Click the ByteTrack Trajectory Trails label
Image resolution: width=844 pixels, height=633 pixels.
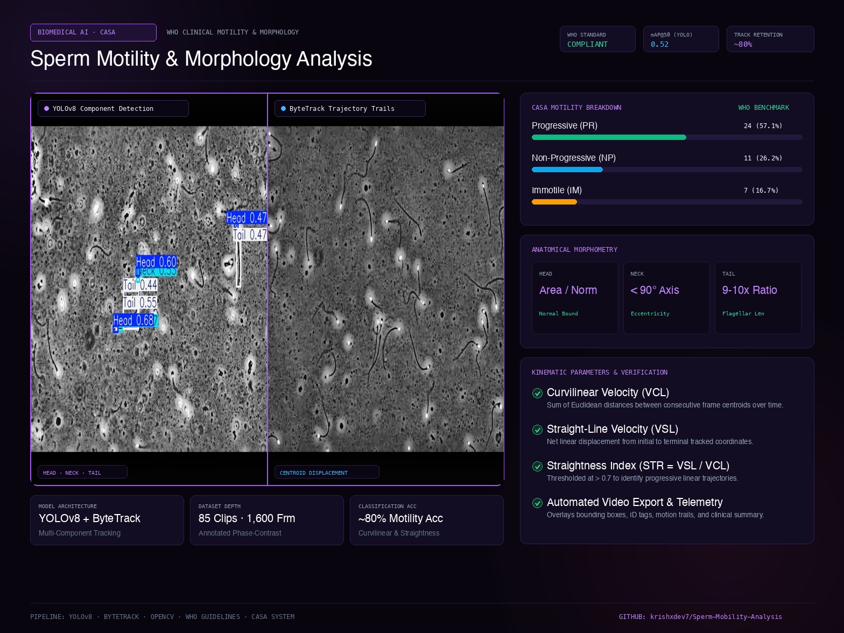click(x=350, y=109)
